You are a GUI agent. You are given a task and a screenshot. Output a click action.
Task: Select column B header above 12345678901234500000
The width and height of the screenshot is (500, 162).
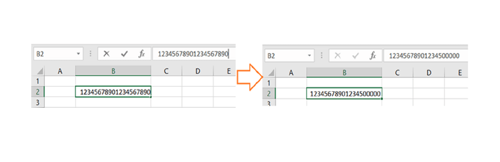click(344, 73)
